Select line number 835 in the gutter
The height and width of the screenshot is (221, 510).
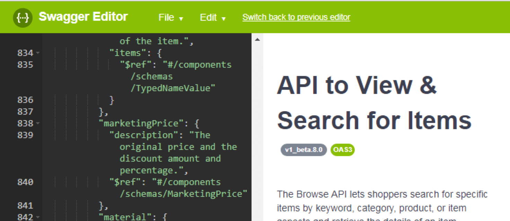coord(25,65)
